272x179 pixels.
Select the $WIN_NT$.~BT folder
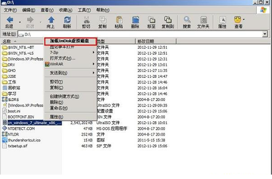18,47
